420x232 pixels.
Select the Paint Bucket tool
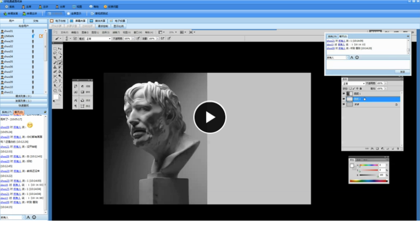tap(60, 71)
